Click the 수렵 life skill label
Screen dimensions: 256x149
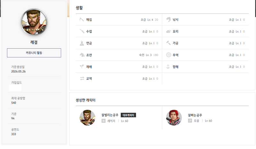click(x=89, y=31)
